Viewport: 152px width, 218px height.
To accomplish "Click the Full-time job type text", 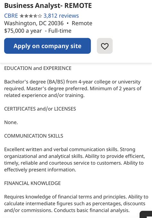I will tap(60, 31).
